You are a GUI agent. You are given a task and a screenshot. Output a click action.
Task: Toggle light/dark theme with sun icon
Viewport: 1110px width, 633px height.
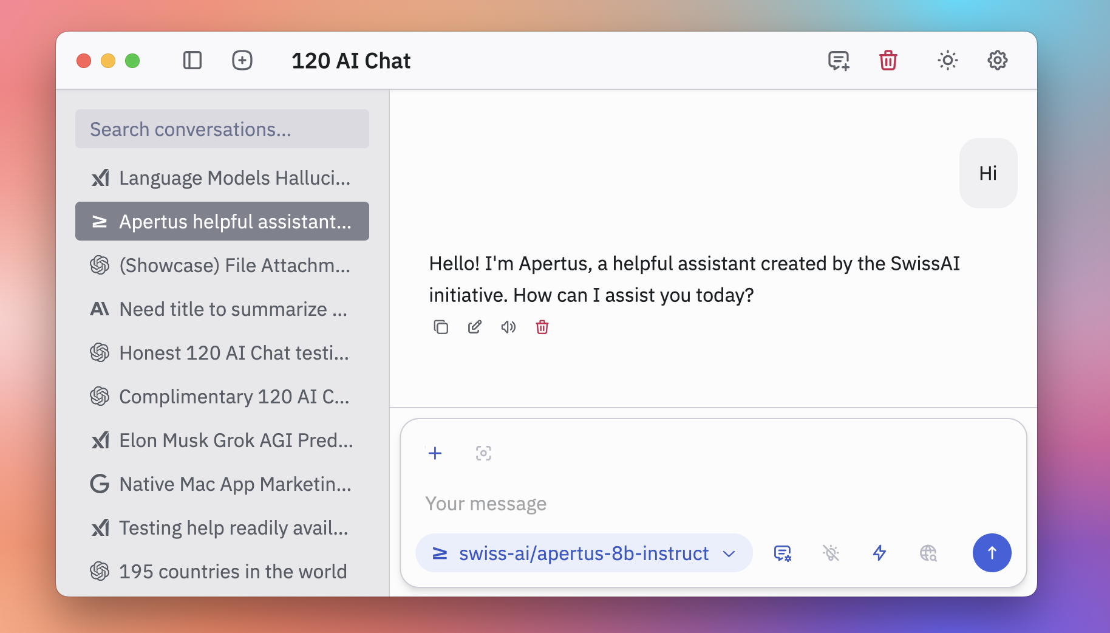point(947,61)
